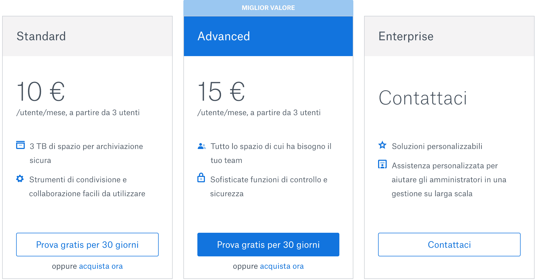Click the support person icon in Enterprise plan
This screenshot has width=537, height=280.
tap(382, 164)
